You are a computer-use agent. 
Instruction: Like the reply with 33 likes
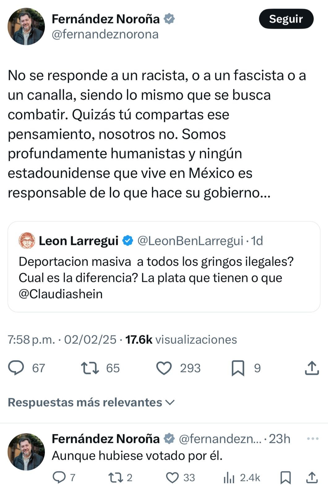pyautogui.click(x=172, y=477)
